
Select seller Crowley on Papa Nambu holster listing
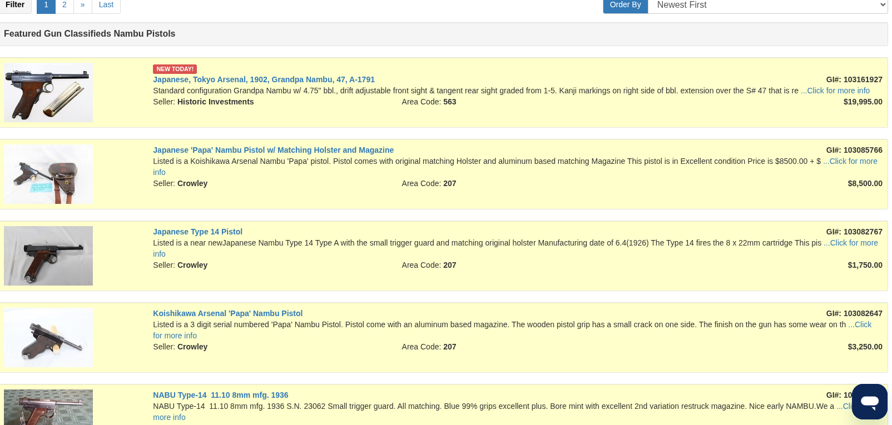(x=192, y=183)
